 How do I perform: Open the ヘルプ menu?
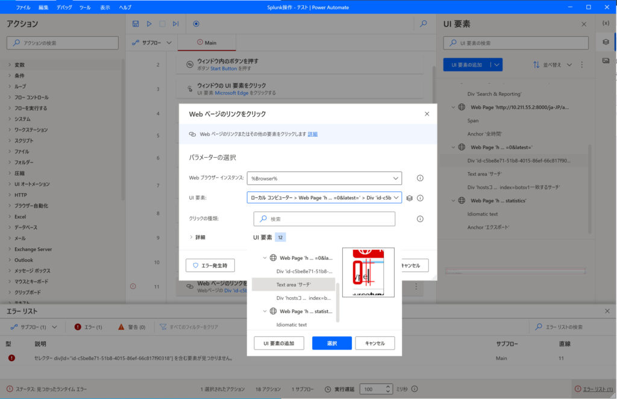click(x=125, y=7)
